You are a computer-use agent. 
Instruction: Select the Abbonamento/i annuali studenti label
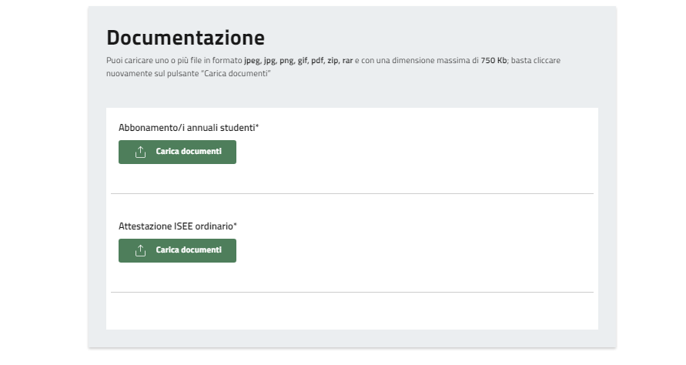[186, 128]
